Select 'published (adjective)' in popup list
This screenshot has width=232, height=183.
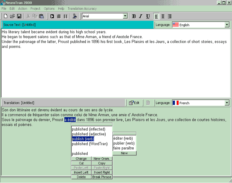[x=89, y=134]
